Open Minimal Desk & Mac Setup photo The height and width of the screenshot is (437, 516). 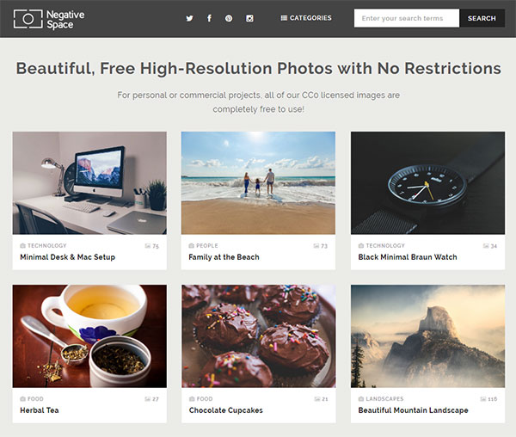(x=89, y=183)
